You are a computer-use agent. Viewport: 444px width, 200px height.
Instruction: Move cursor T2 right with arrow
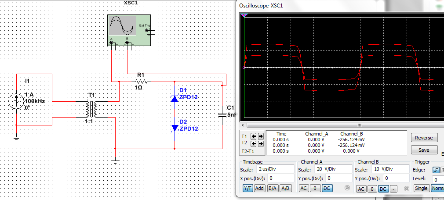[x=261, y=144]
